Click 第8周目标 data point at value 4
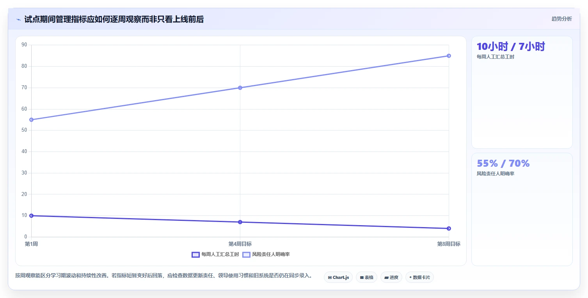The height and width of the screenshot is (298, 588). (x=449, y=228)
